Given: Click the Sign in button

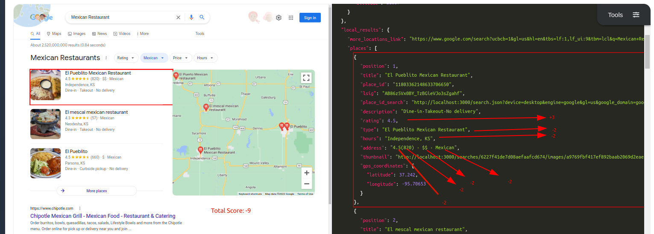Looking at the screenshot, I should pyautogui.click(x=310, y=17).
